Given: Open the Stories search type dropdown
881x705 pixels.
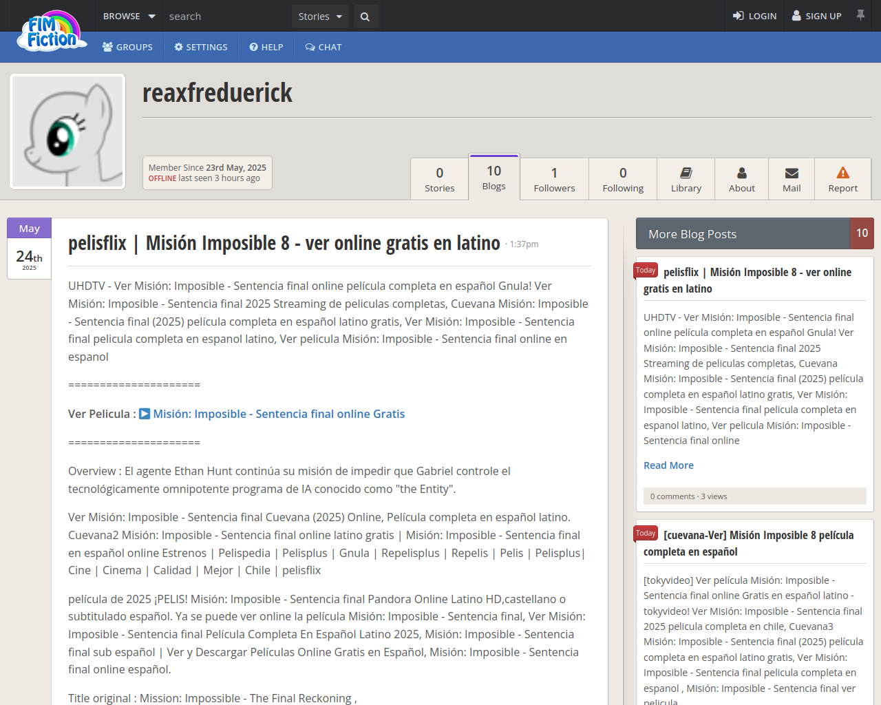Looking at the screenshot, I should click(x=320, y=16).
